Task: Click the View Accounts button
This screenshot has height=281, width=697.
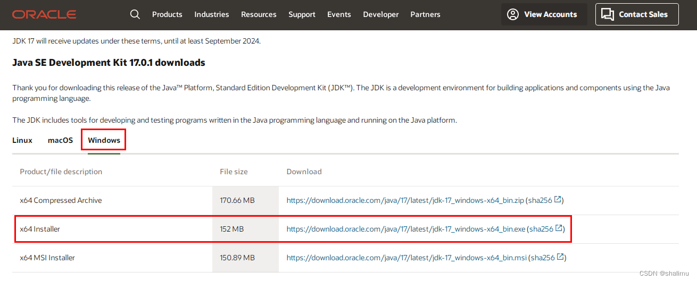Action: (x=544, y=14)
